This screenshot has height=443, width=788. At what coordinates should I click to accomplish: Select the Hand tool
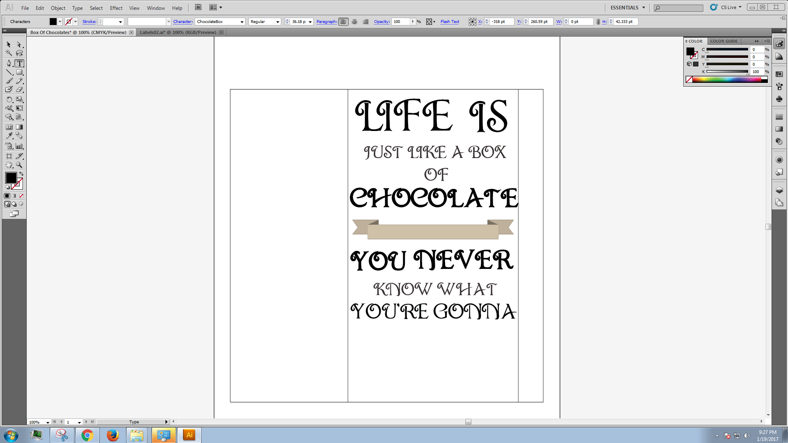coord(9,165)
